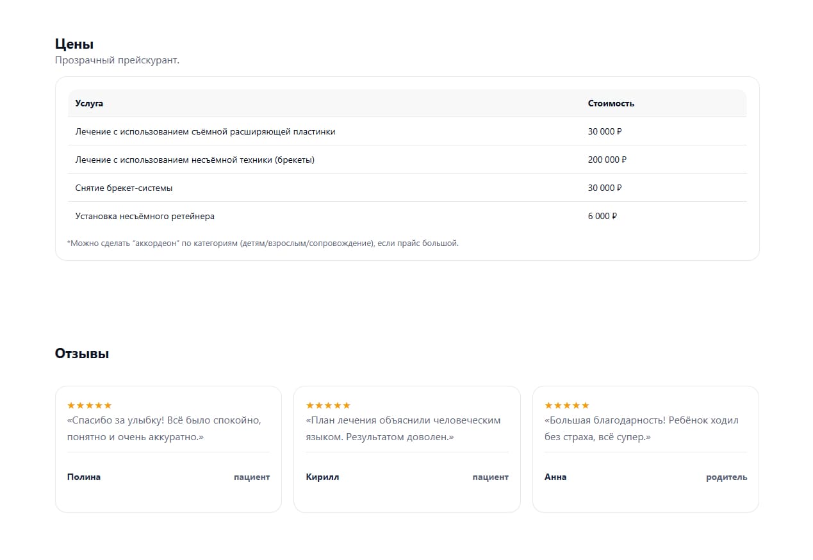The image size is (813, 560).
Task: Click the footnote about accordion categories
Action: point(263,243)
